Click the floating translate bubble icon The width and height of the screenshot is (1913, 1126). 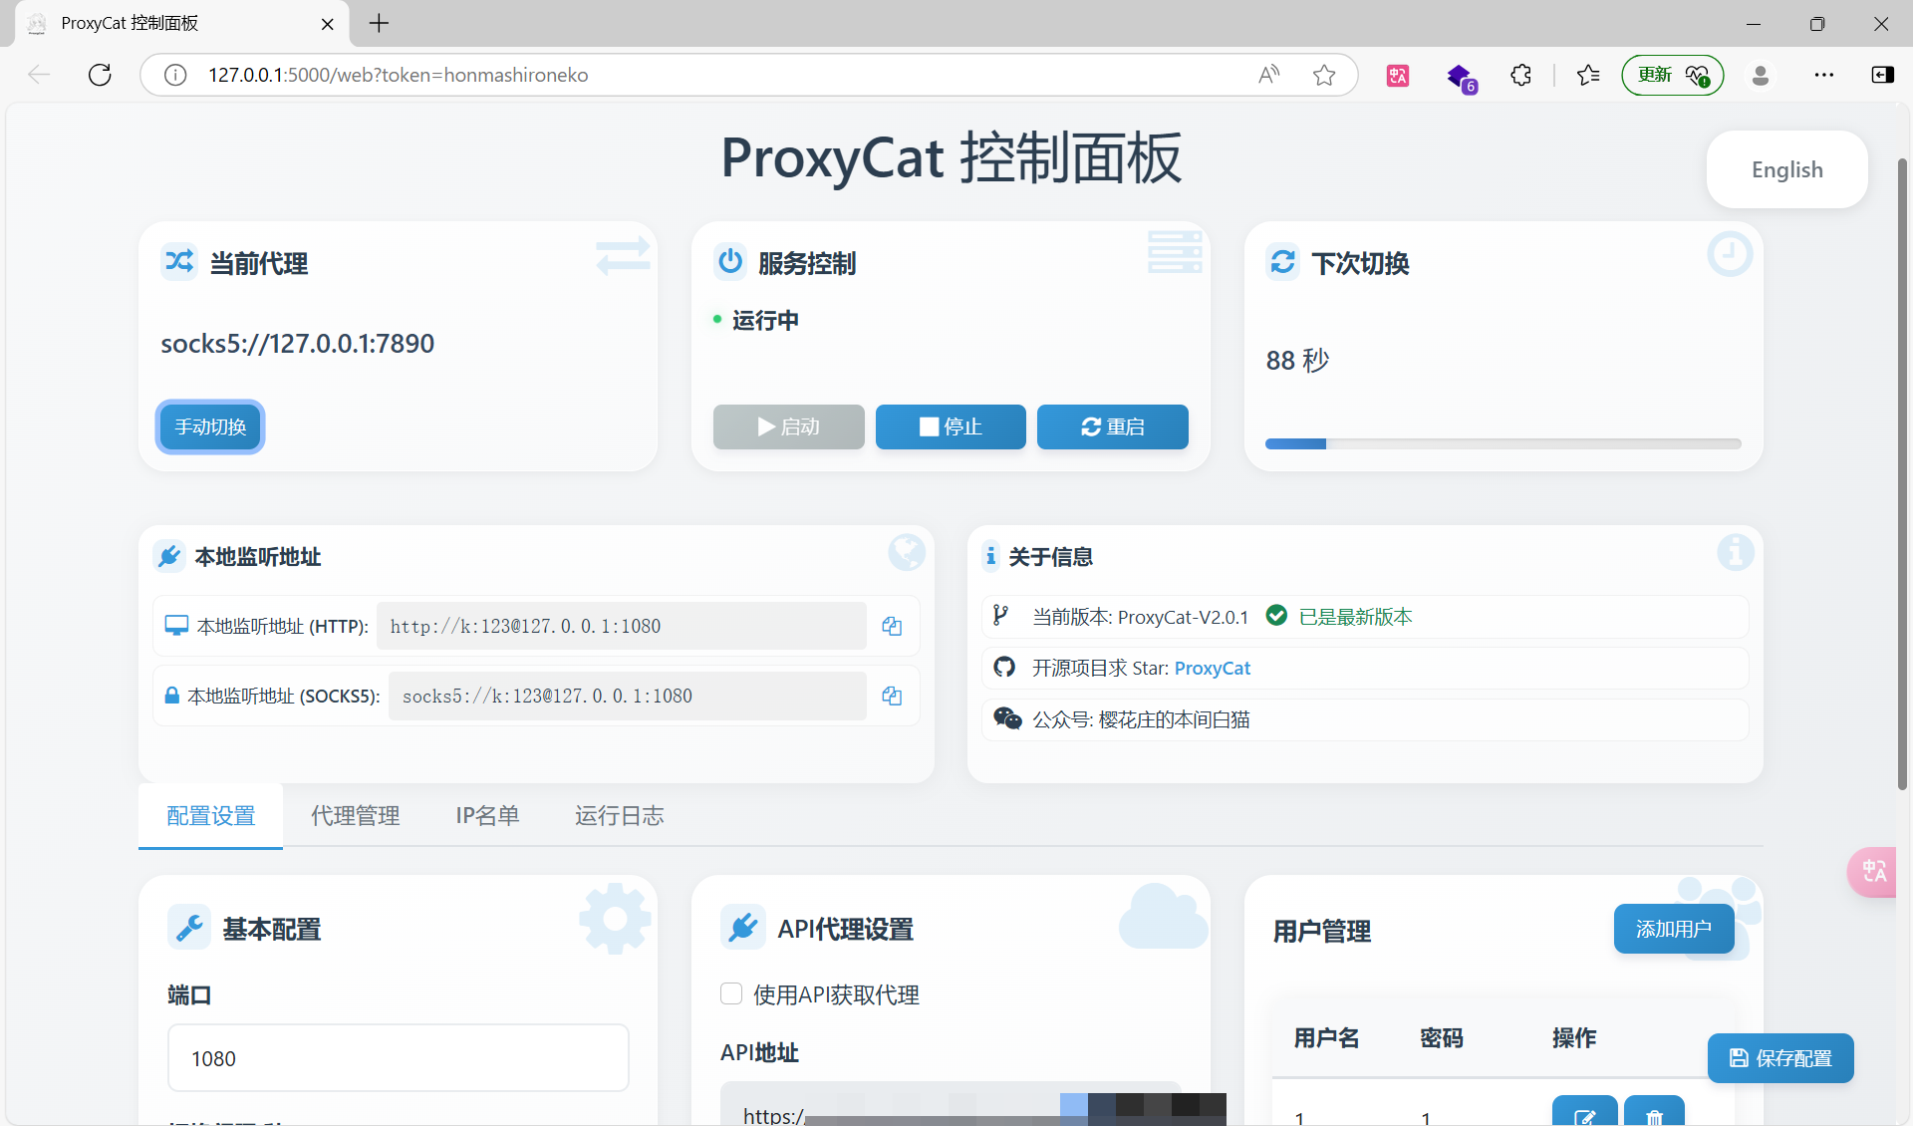click(1874, 872)
